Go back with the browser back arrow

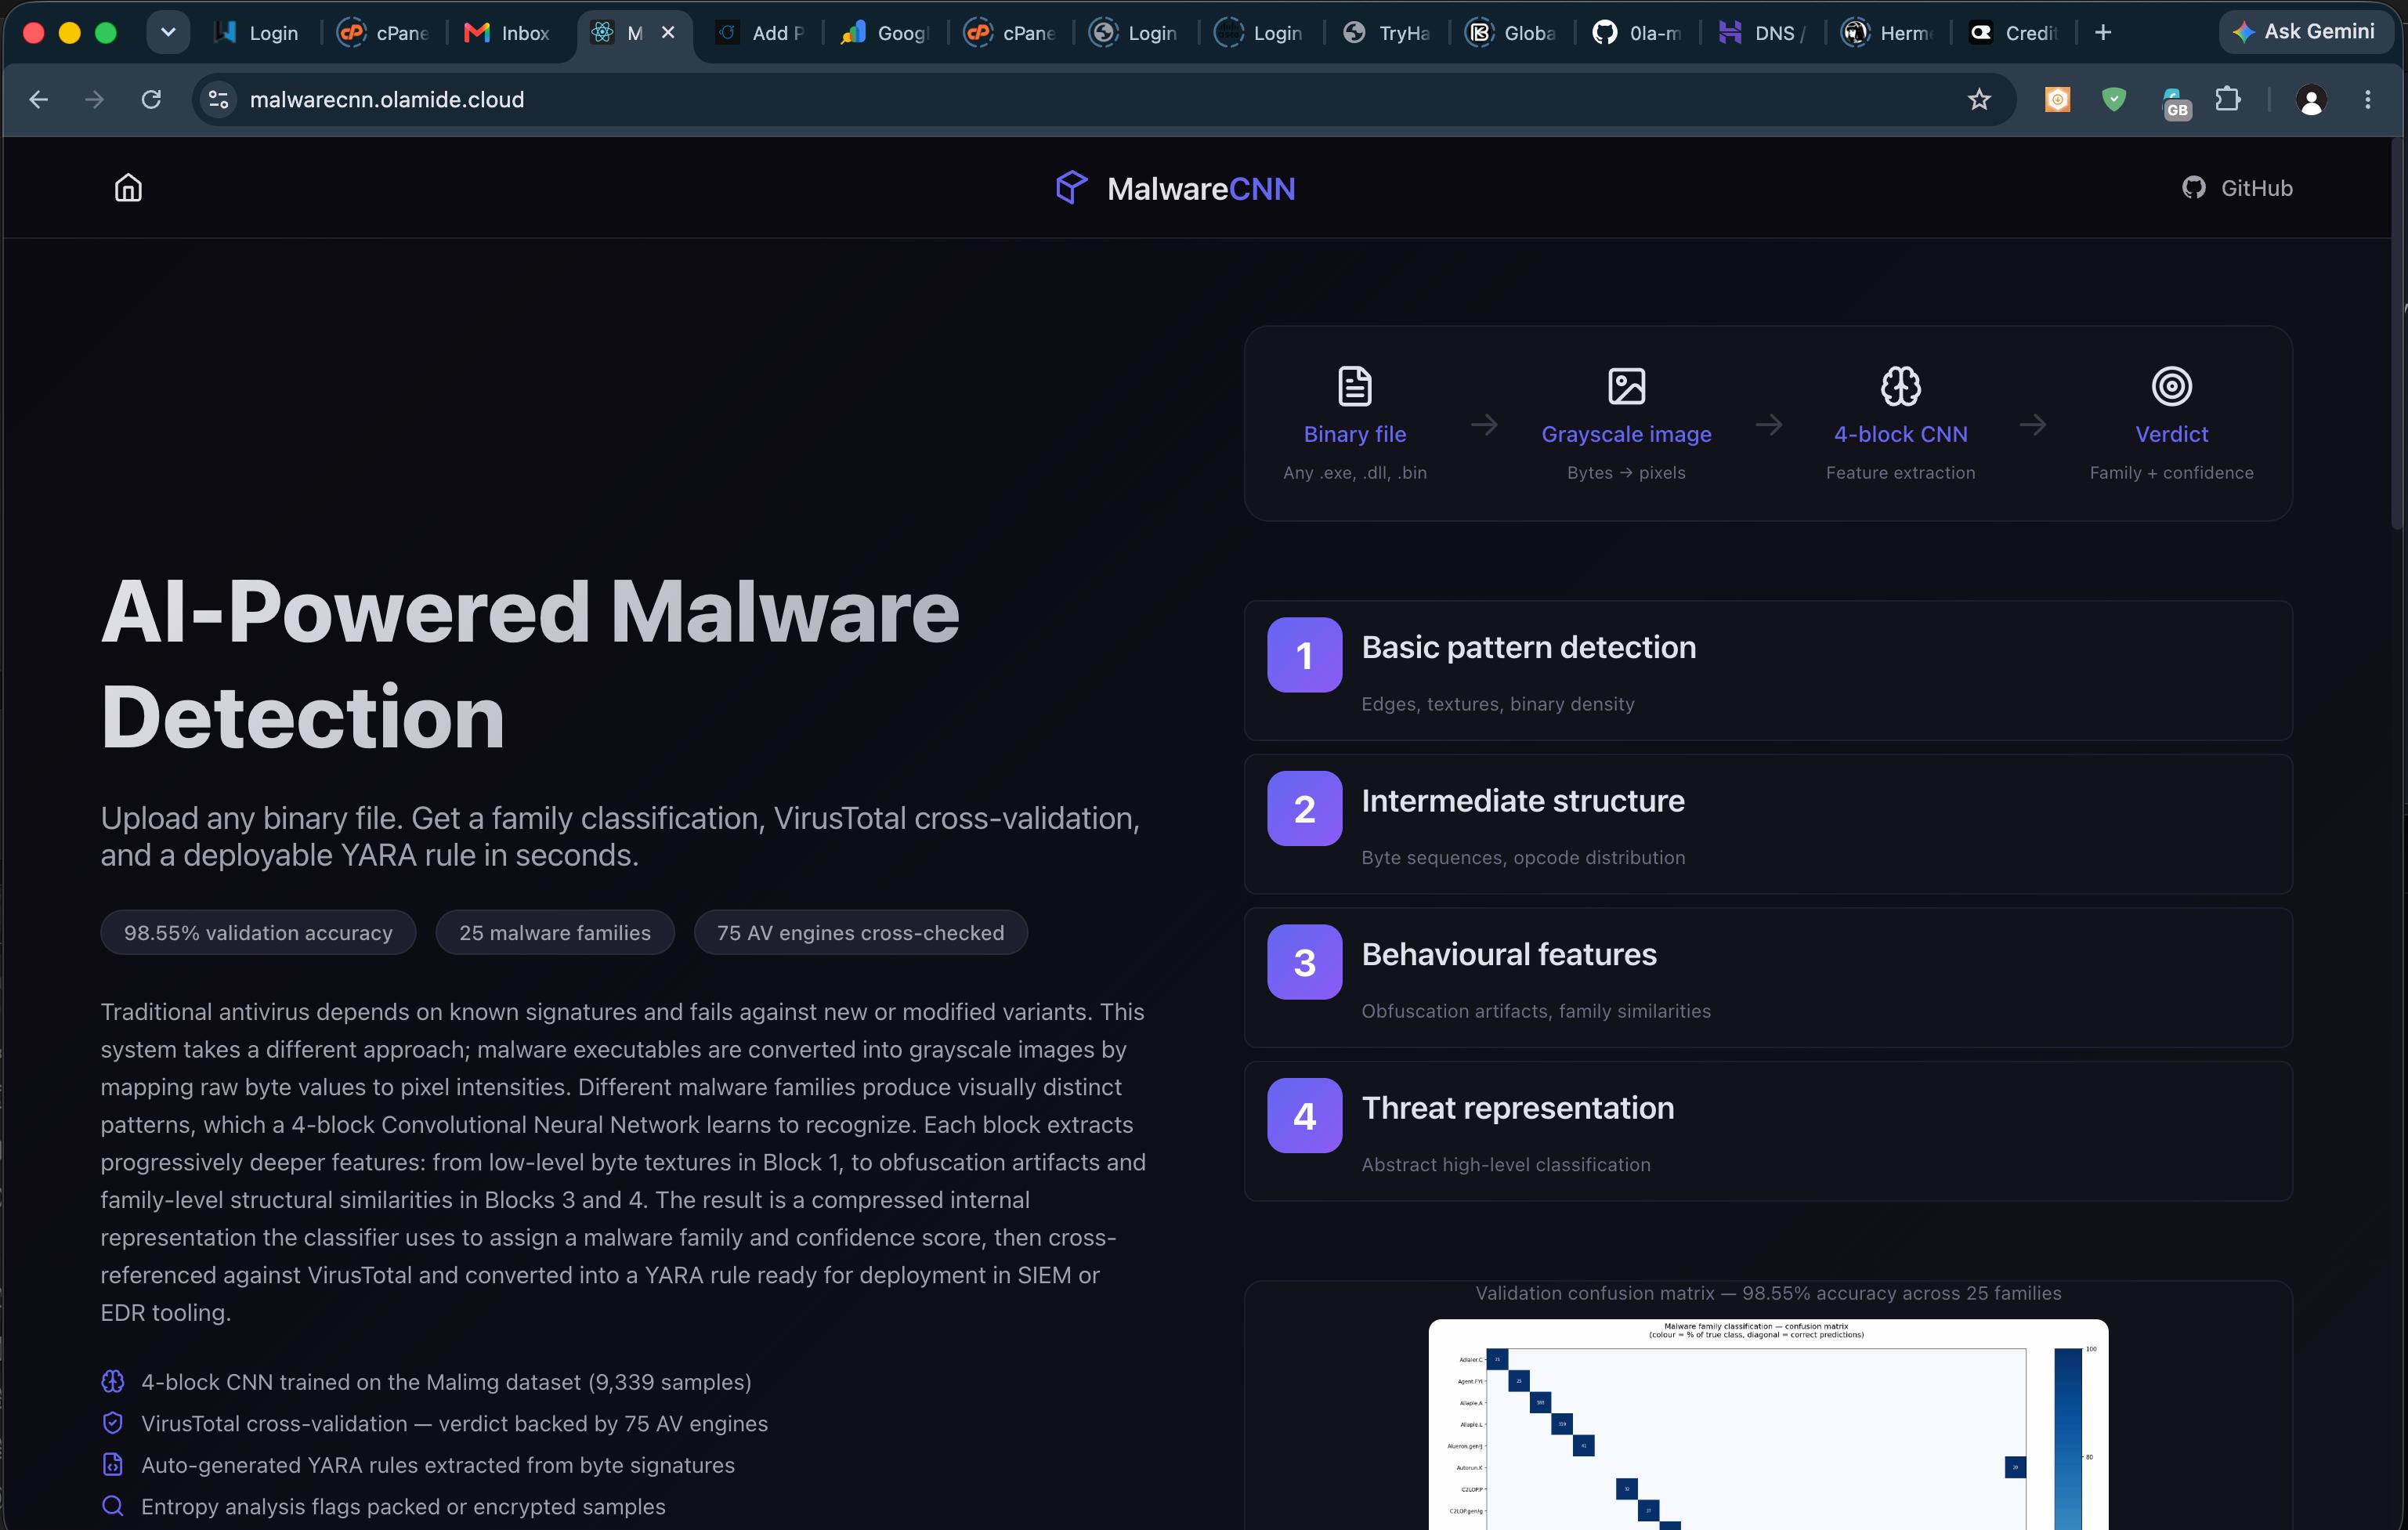[38, 99]
